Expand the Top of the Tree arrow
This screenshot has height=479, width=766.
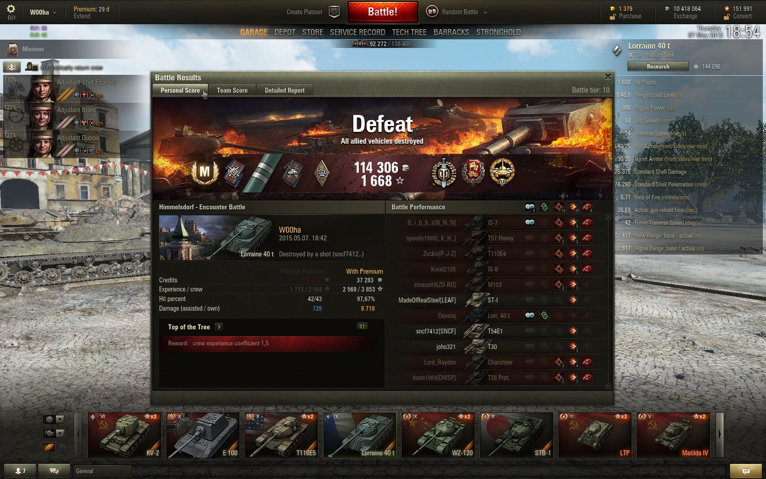pyautogui.click(x=219, y=327)
